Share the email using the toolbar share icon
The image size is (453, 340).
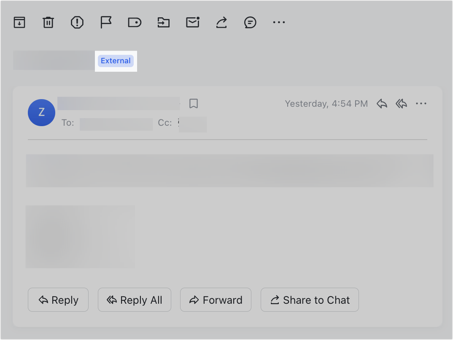click(221, 22)
